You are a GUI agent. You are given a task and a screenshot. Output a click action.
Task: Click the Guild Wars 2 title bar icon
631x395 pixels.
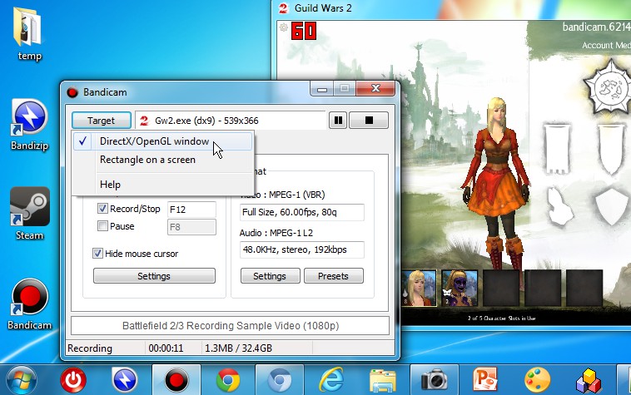tap(284, 8)
